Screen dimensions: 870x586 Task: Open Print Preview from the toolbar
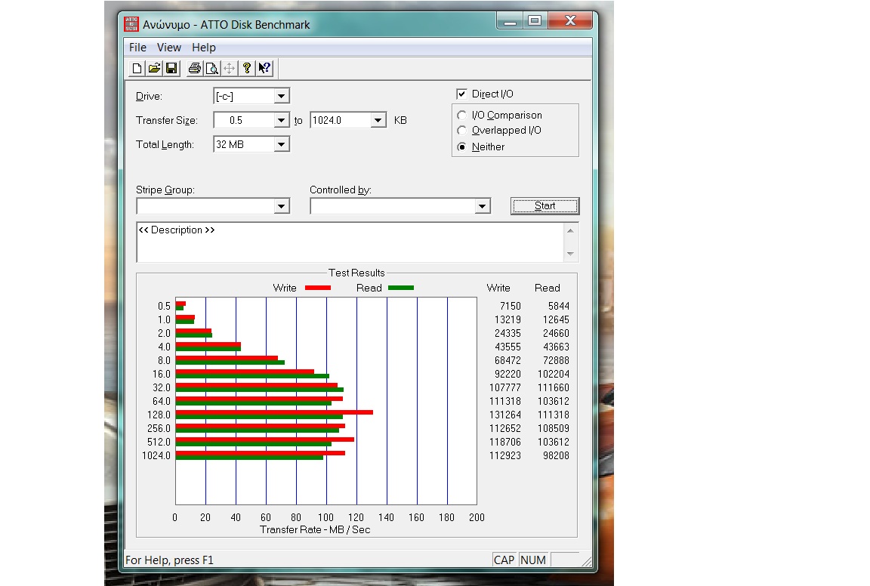(x=211, y=68)
